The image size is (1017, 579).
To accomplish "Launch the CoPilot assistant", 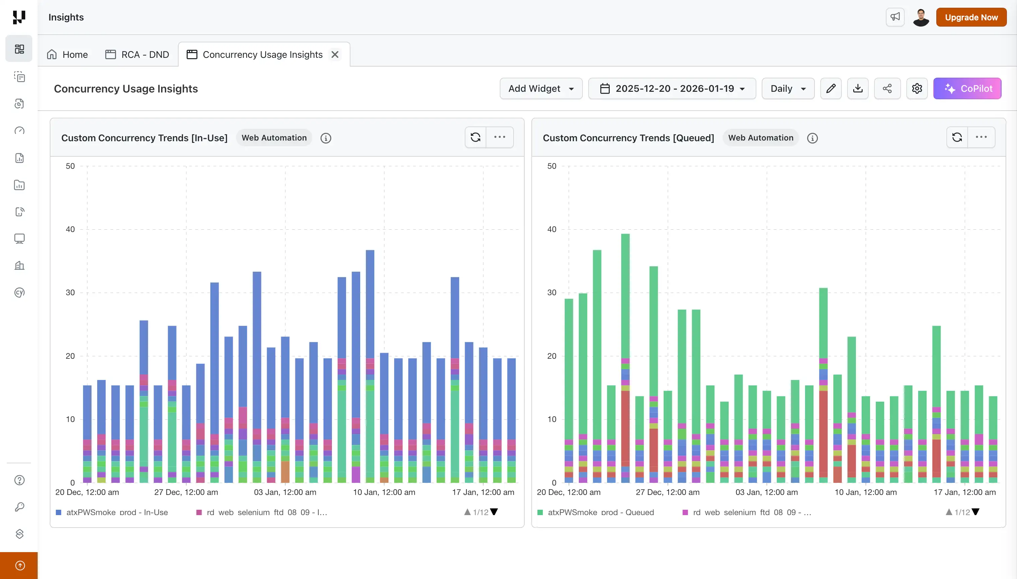I will 968,88.
